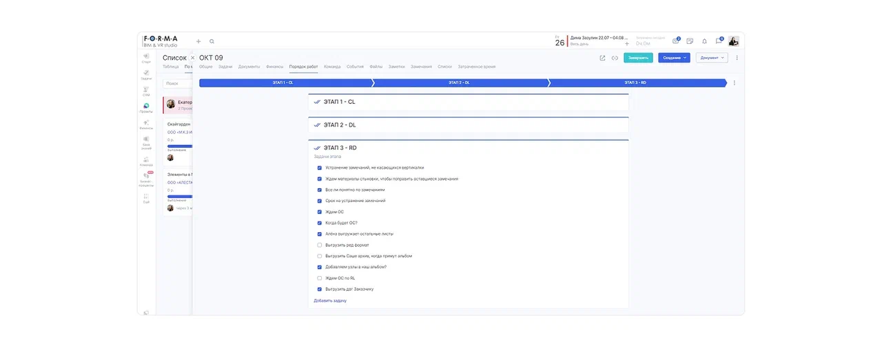Viewport: 882px width, 347px height.
Task: Click the double-check icon of ЭТАП 3 - RD
Action: coord(317,148)
